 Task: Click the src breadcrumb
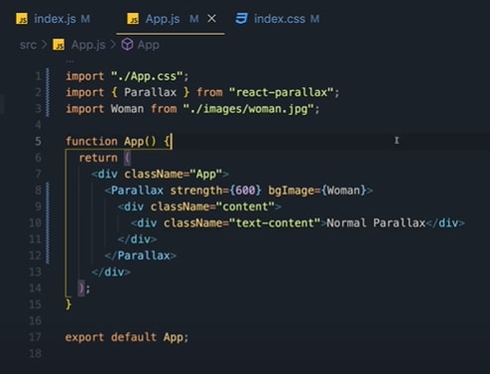tap(28, 45)
